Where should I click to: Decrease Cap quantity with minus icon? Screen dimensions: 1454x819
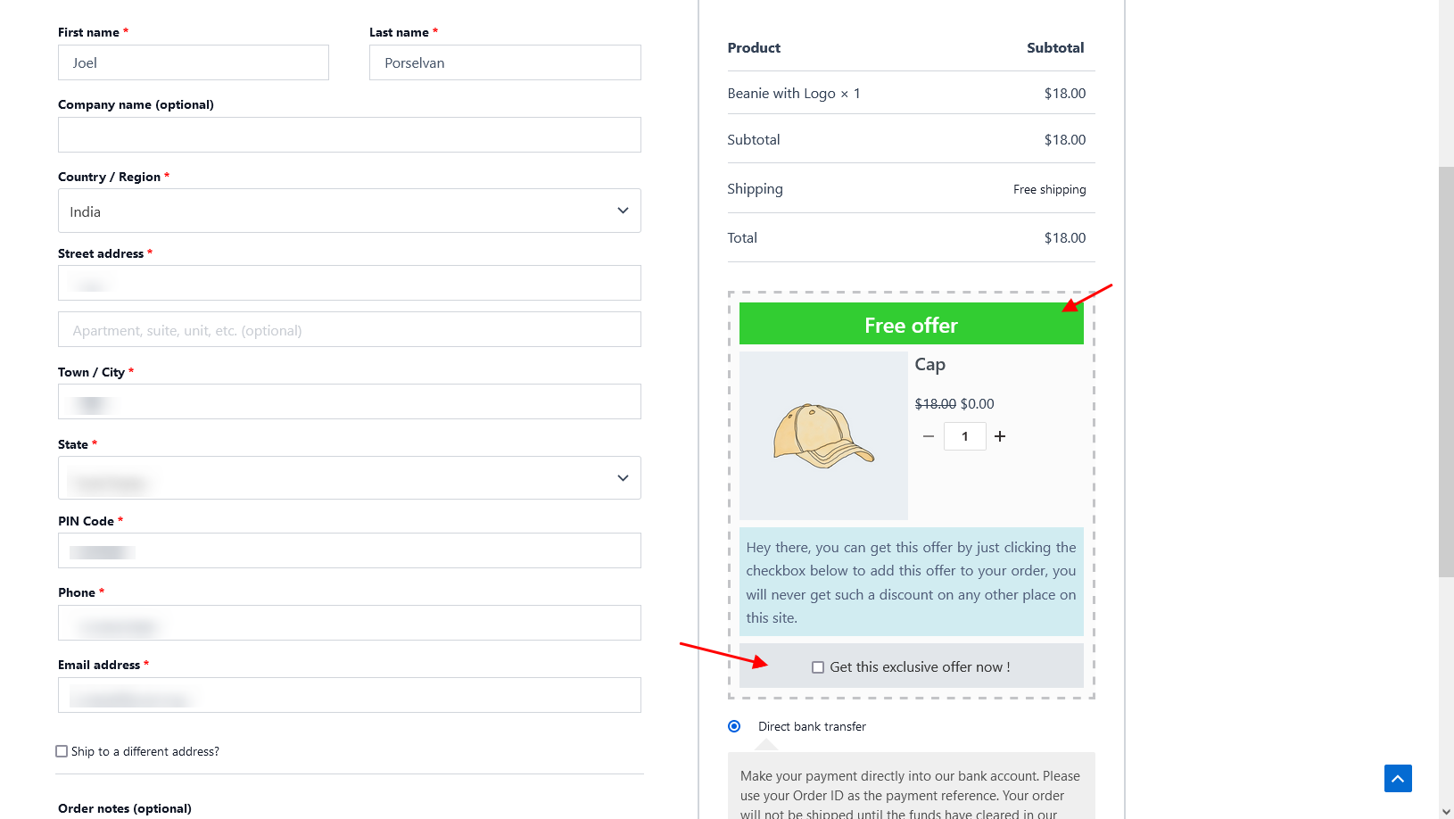929,436
